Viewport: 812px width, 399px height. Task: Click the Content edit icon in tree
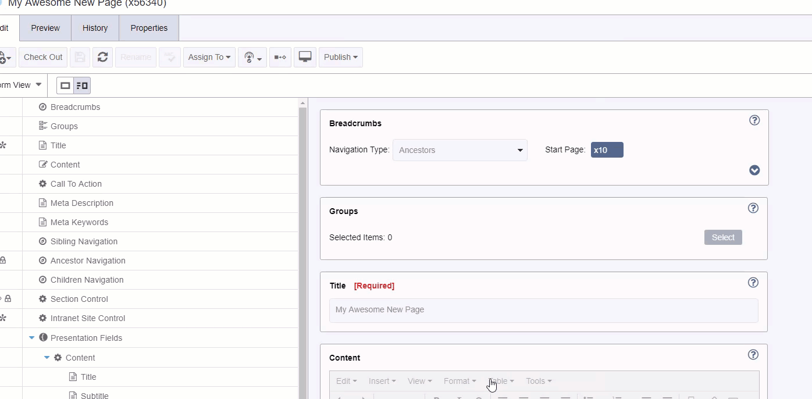42,165
